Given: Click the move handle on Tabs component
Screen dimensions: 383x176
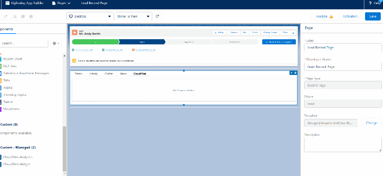Looking at the screenshot, I should (291, 73).
